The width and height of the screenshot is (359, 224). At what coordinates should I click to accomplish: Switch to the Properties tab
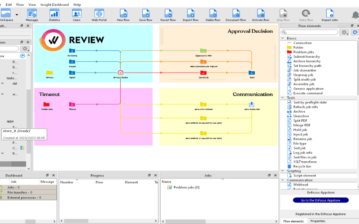[x=318, y=221]
